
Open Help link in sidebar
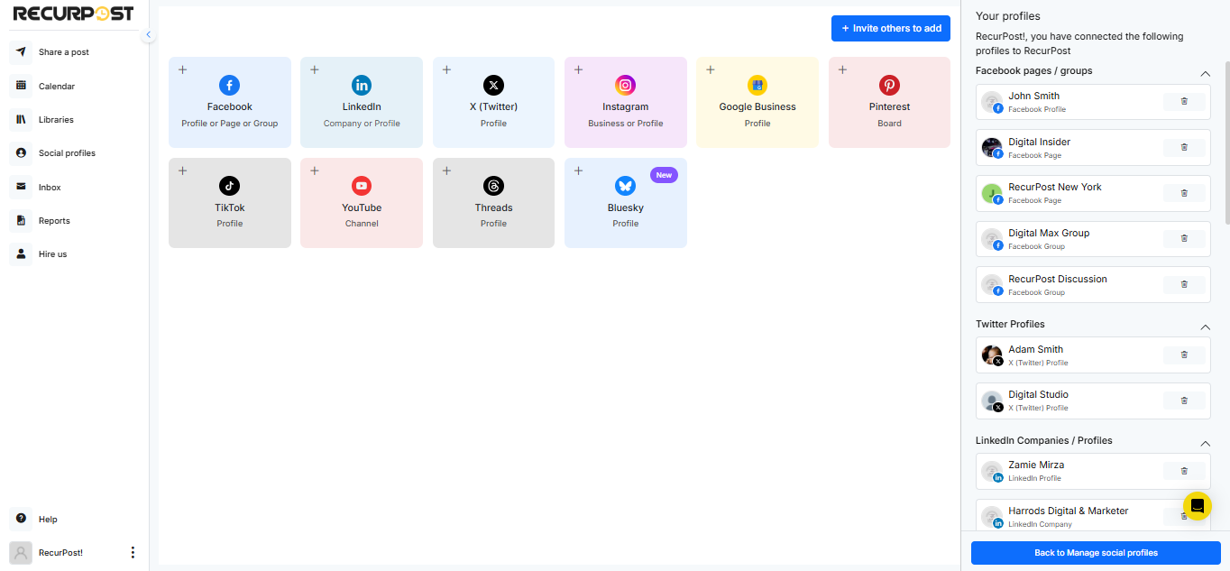[x=48, y=520]
